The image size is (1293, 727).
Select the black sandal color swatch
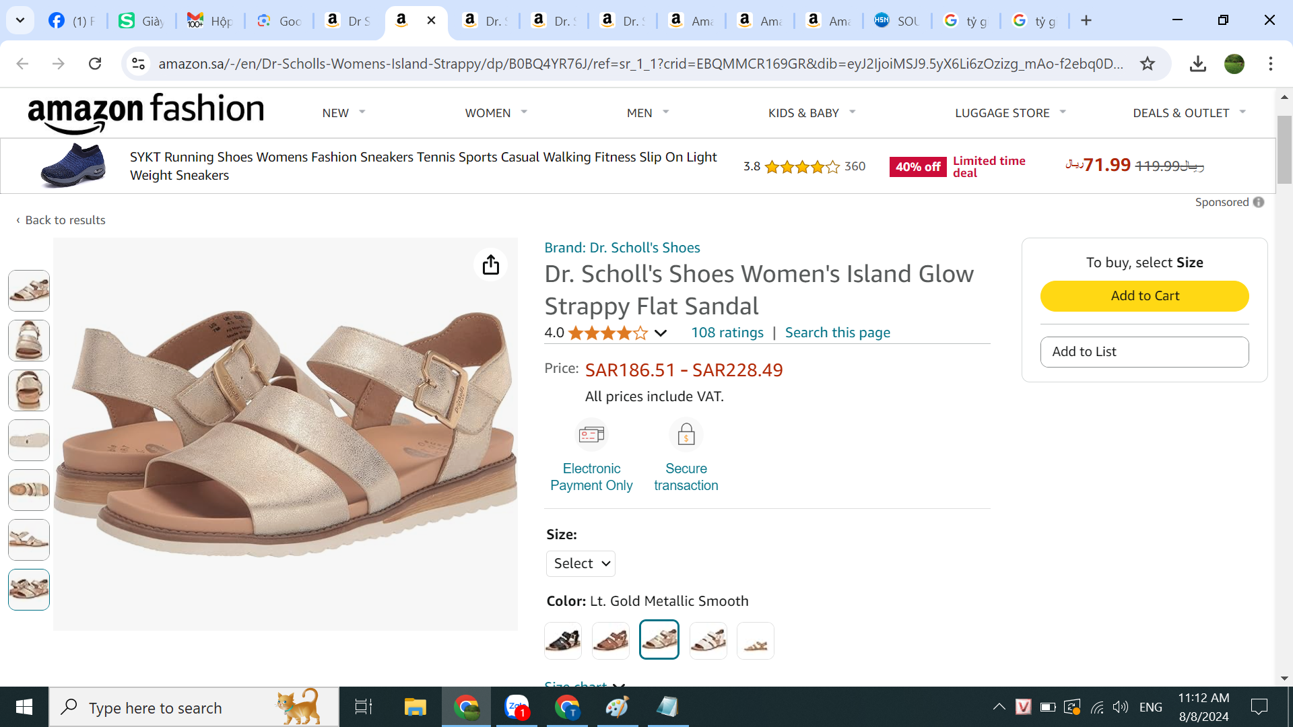[x=563, y=640]
